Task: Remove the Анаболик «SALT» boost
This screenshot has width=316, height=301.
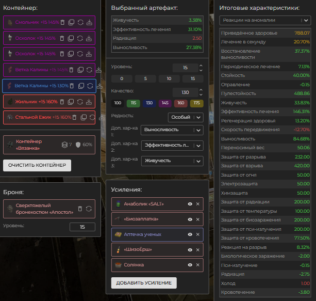Action: click(197, 204)
